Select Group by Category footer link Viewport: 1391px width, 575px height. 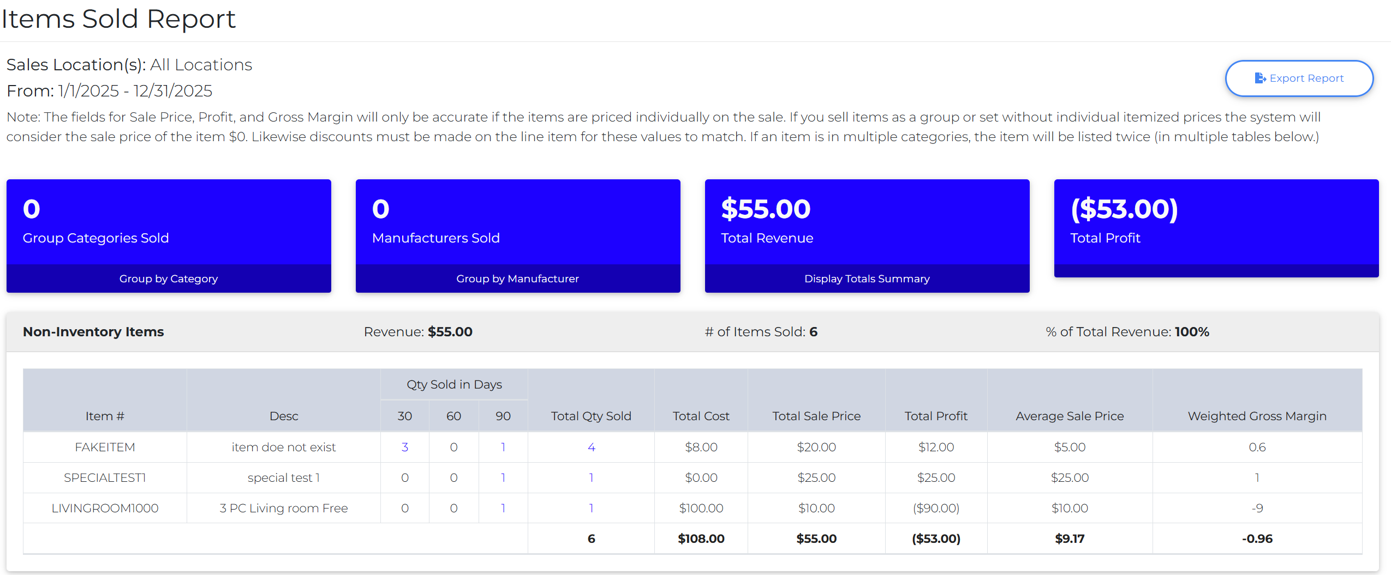pos(169,279)
